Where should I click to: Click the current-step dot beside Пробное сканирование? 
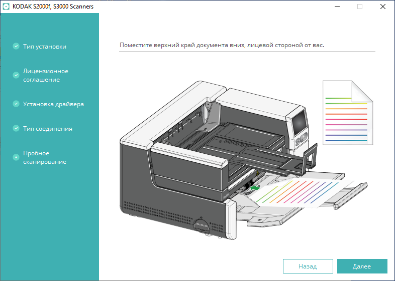click(16, 157)
